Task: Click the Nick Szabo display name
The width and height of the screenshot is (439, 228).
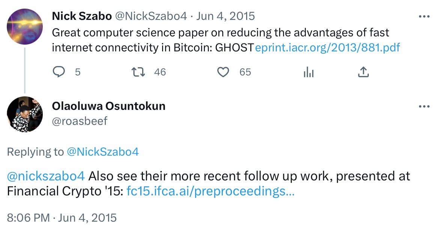Action: point(82,16)
